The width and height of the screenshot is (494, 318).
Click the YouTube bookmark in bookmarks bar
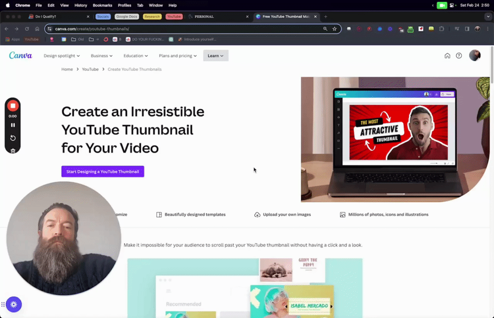31,40
